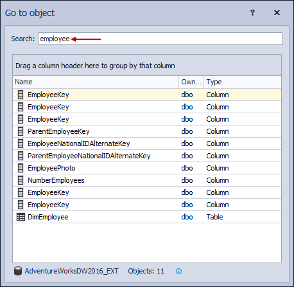Select the ParentEmployeeKey result row
Screen dimensions: 294x287
(147, 131)
